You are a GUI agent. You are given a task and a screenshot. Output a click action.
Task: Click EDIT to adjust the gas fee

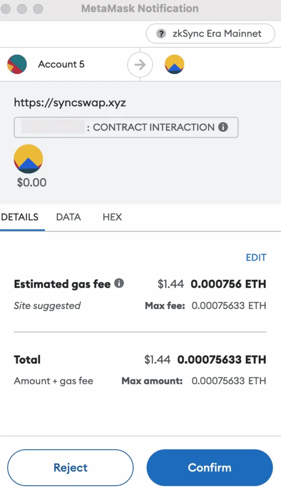256,257
